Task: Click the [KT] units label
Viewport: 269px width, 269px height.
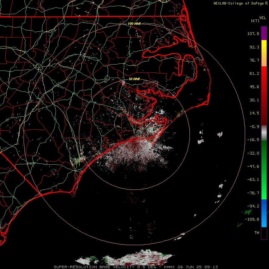Action: coord(255,21)
